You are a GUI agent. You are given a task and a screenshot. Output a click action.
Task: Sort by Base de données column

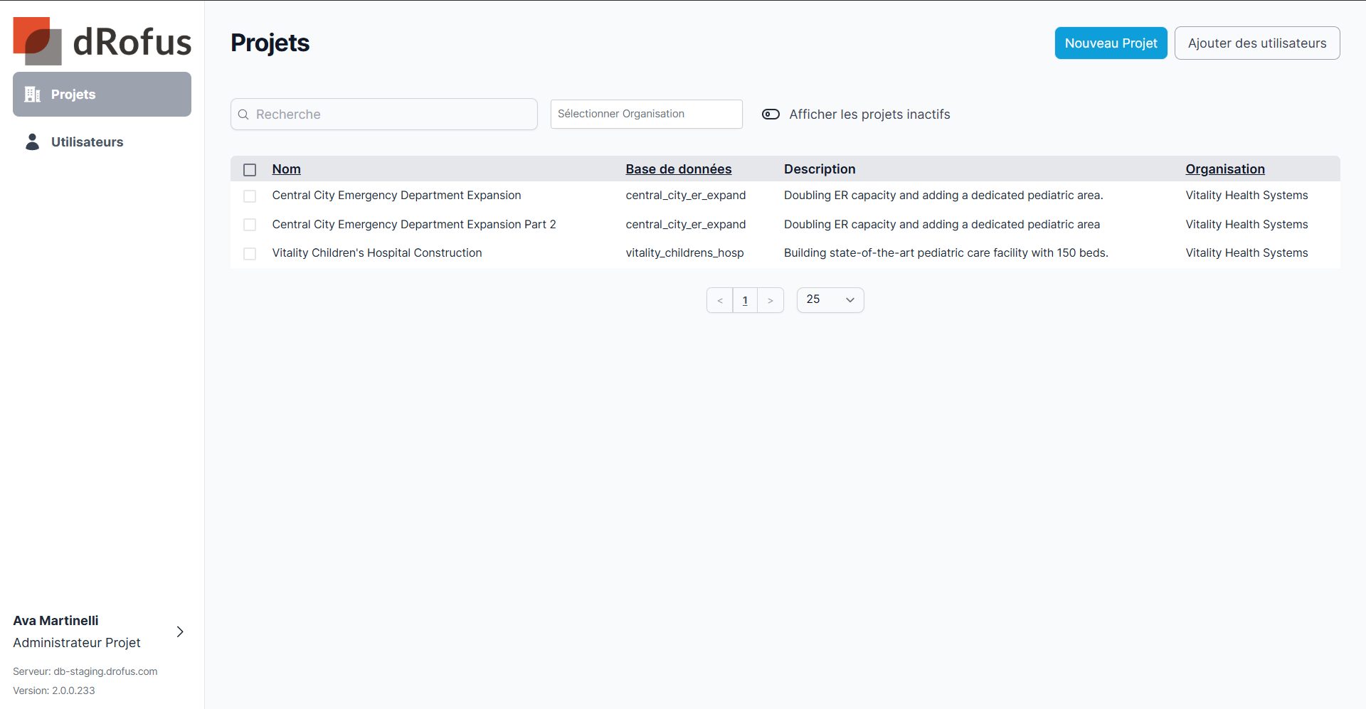678,169
